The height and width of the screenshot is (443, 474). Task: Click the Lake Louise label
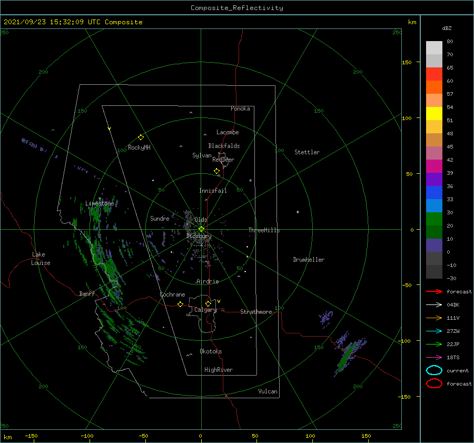click(x=41, y=259)
